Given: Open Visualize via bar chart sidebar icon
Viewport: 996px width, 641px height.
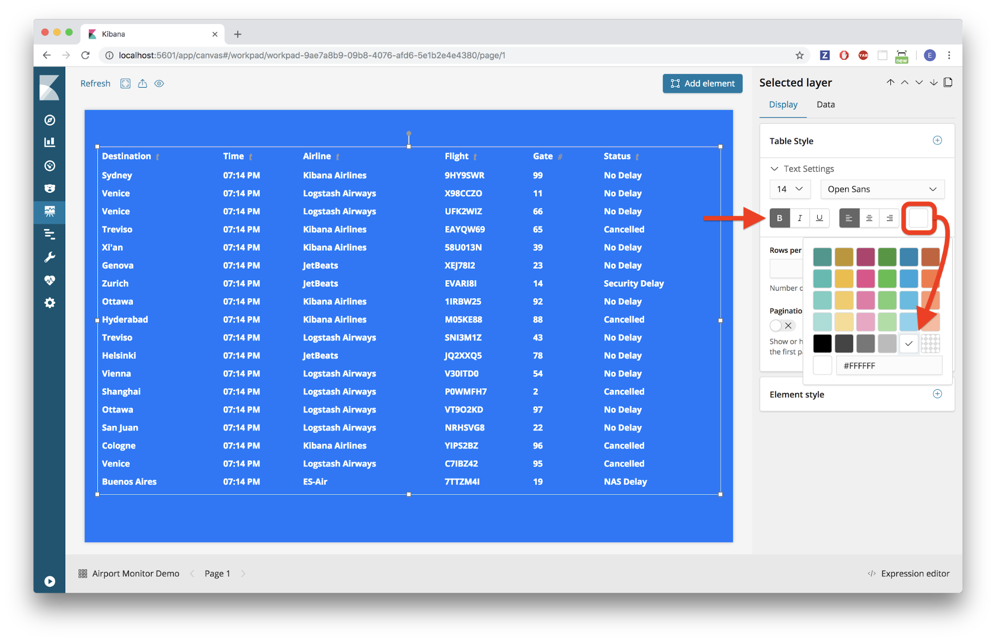Looking at the screenshot, I should pos(50,143).
